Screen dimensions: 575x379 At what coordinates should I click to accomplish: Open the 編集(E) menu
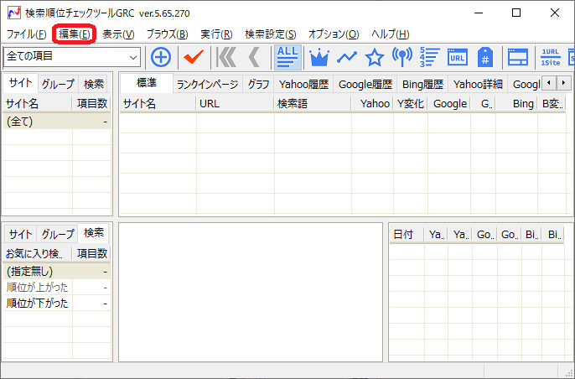(73, 34)
